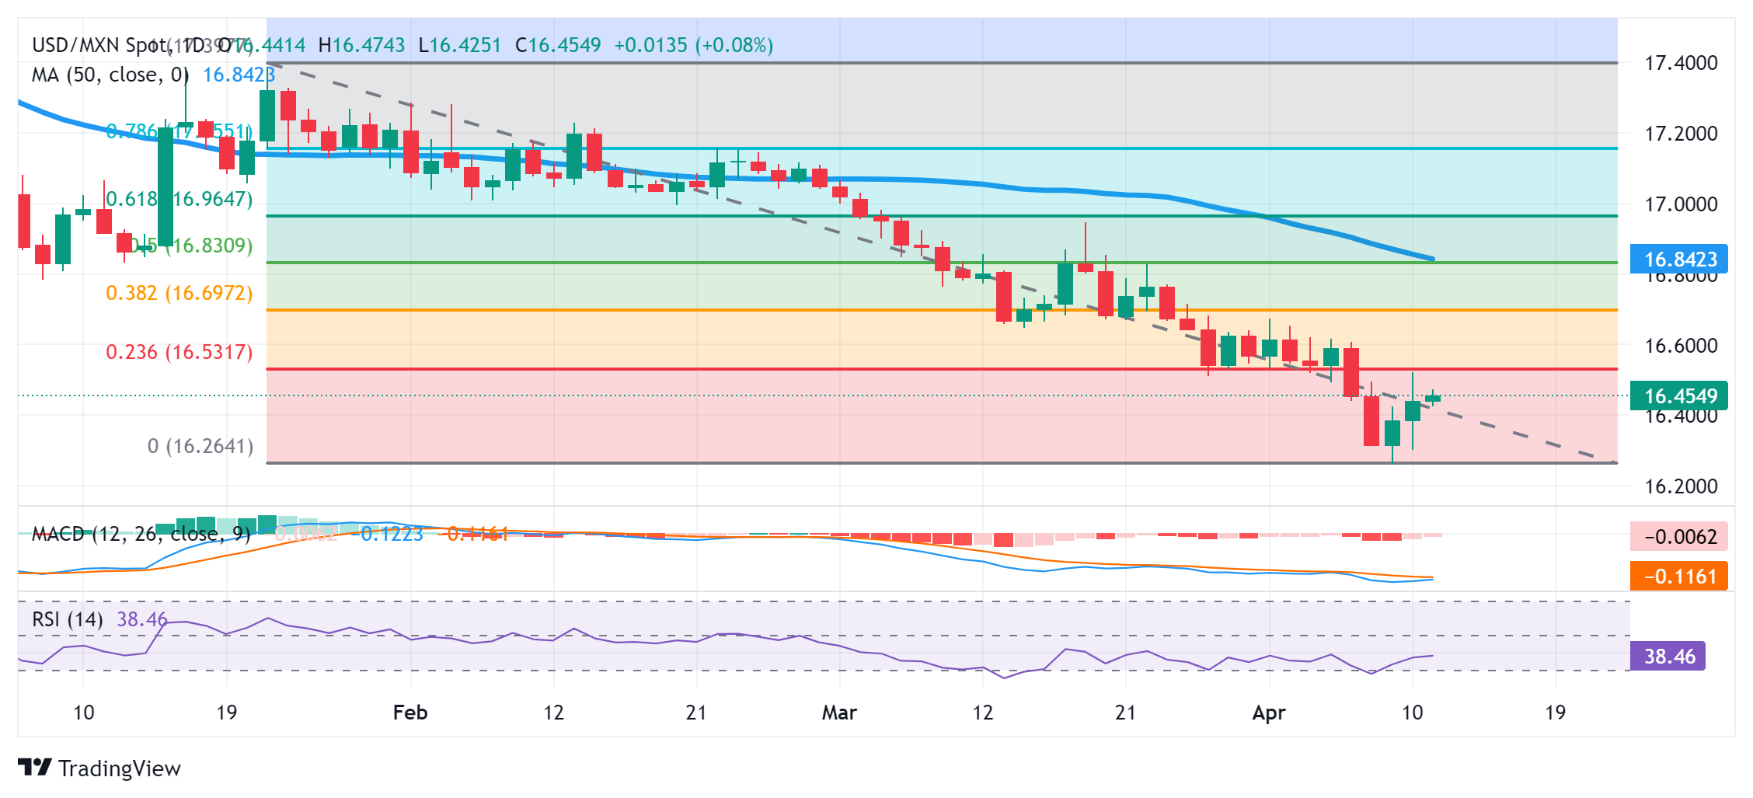Select the MACD (12, 26, close, 9) legend

[x=141, y=534]
